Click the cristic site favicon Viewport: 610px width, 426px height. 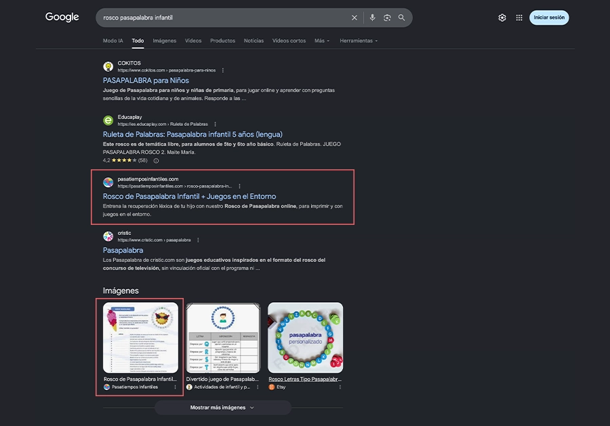point(108,236)
